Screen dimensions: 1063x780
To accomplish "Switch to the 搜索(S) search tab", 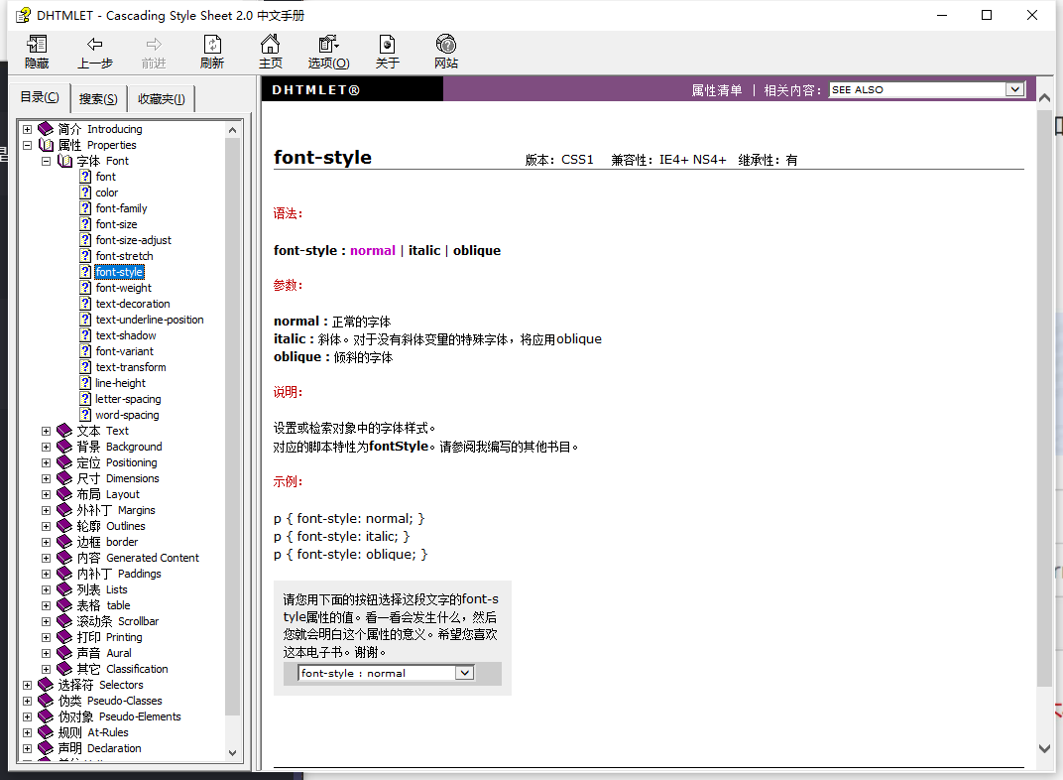I will click(x=98, y=99).
